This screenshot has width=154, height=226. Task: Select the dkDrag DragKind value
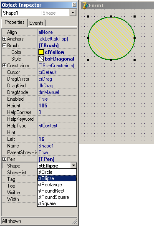click(x=46, y=86)
